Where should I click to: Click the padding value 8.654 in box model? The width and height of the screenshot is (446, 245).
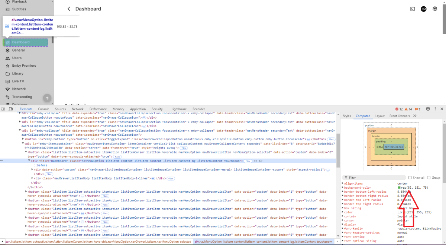click(379, 147)
